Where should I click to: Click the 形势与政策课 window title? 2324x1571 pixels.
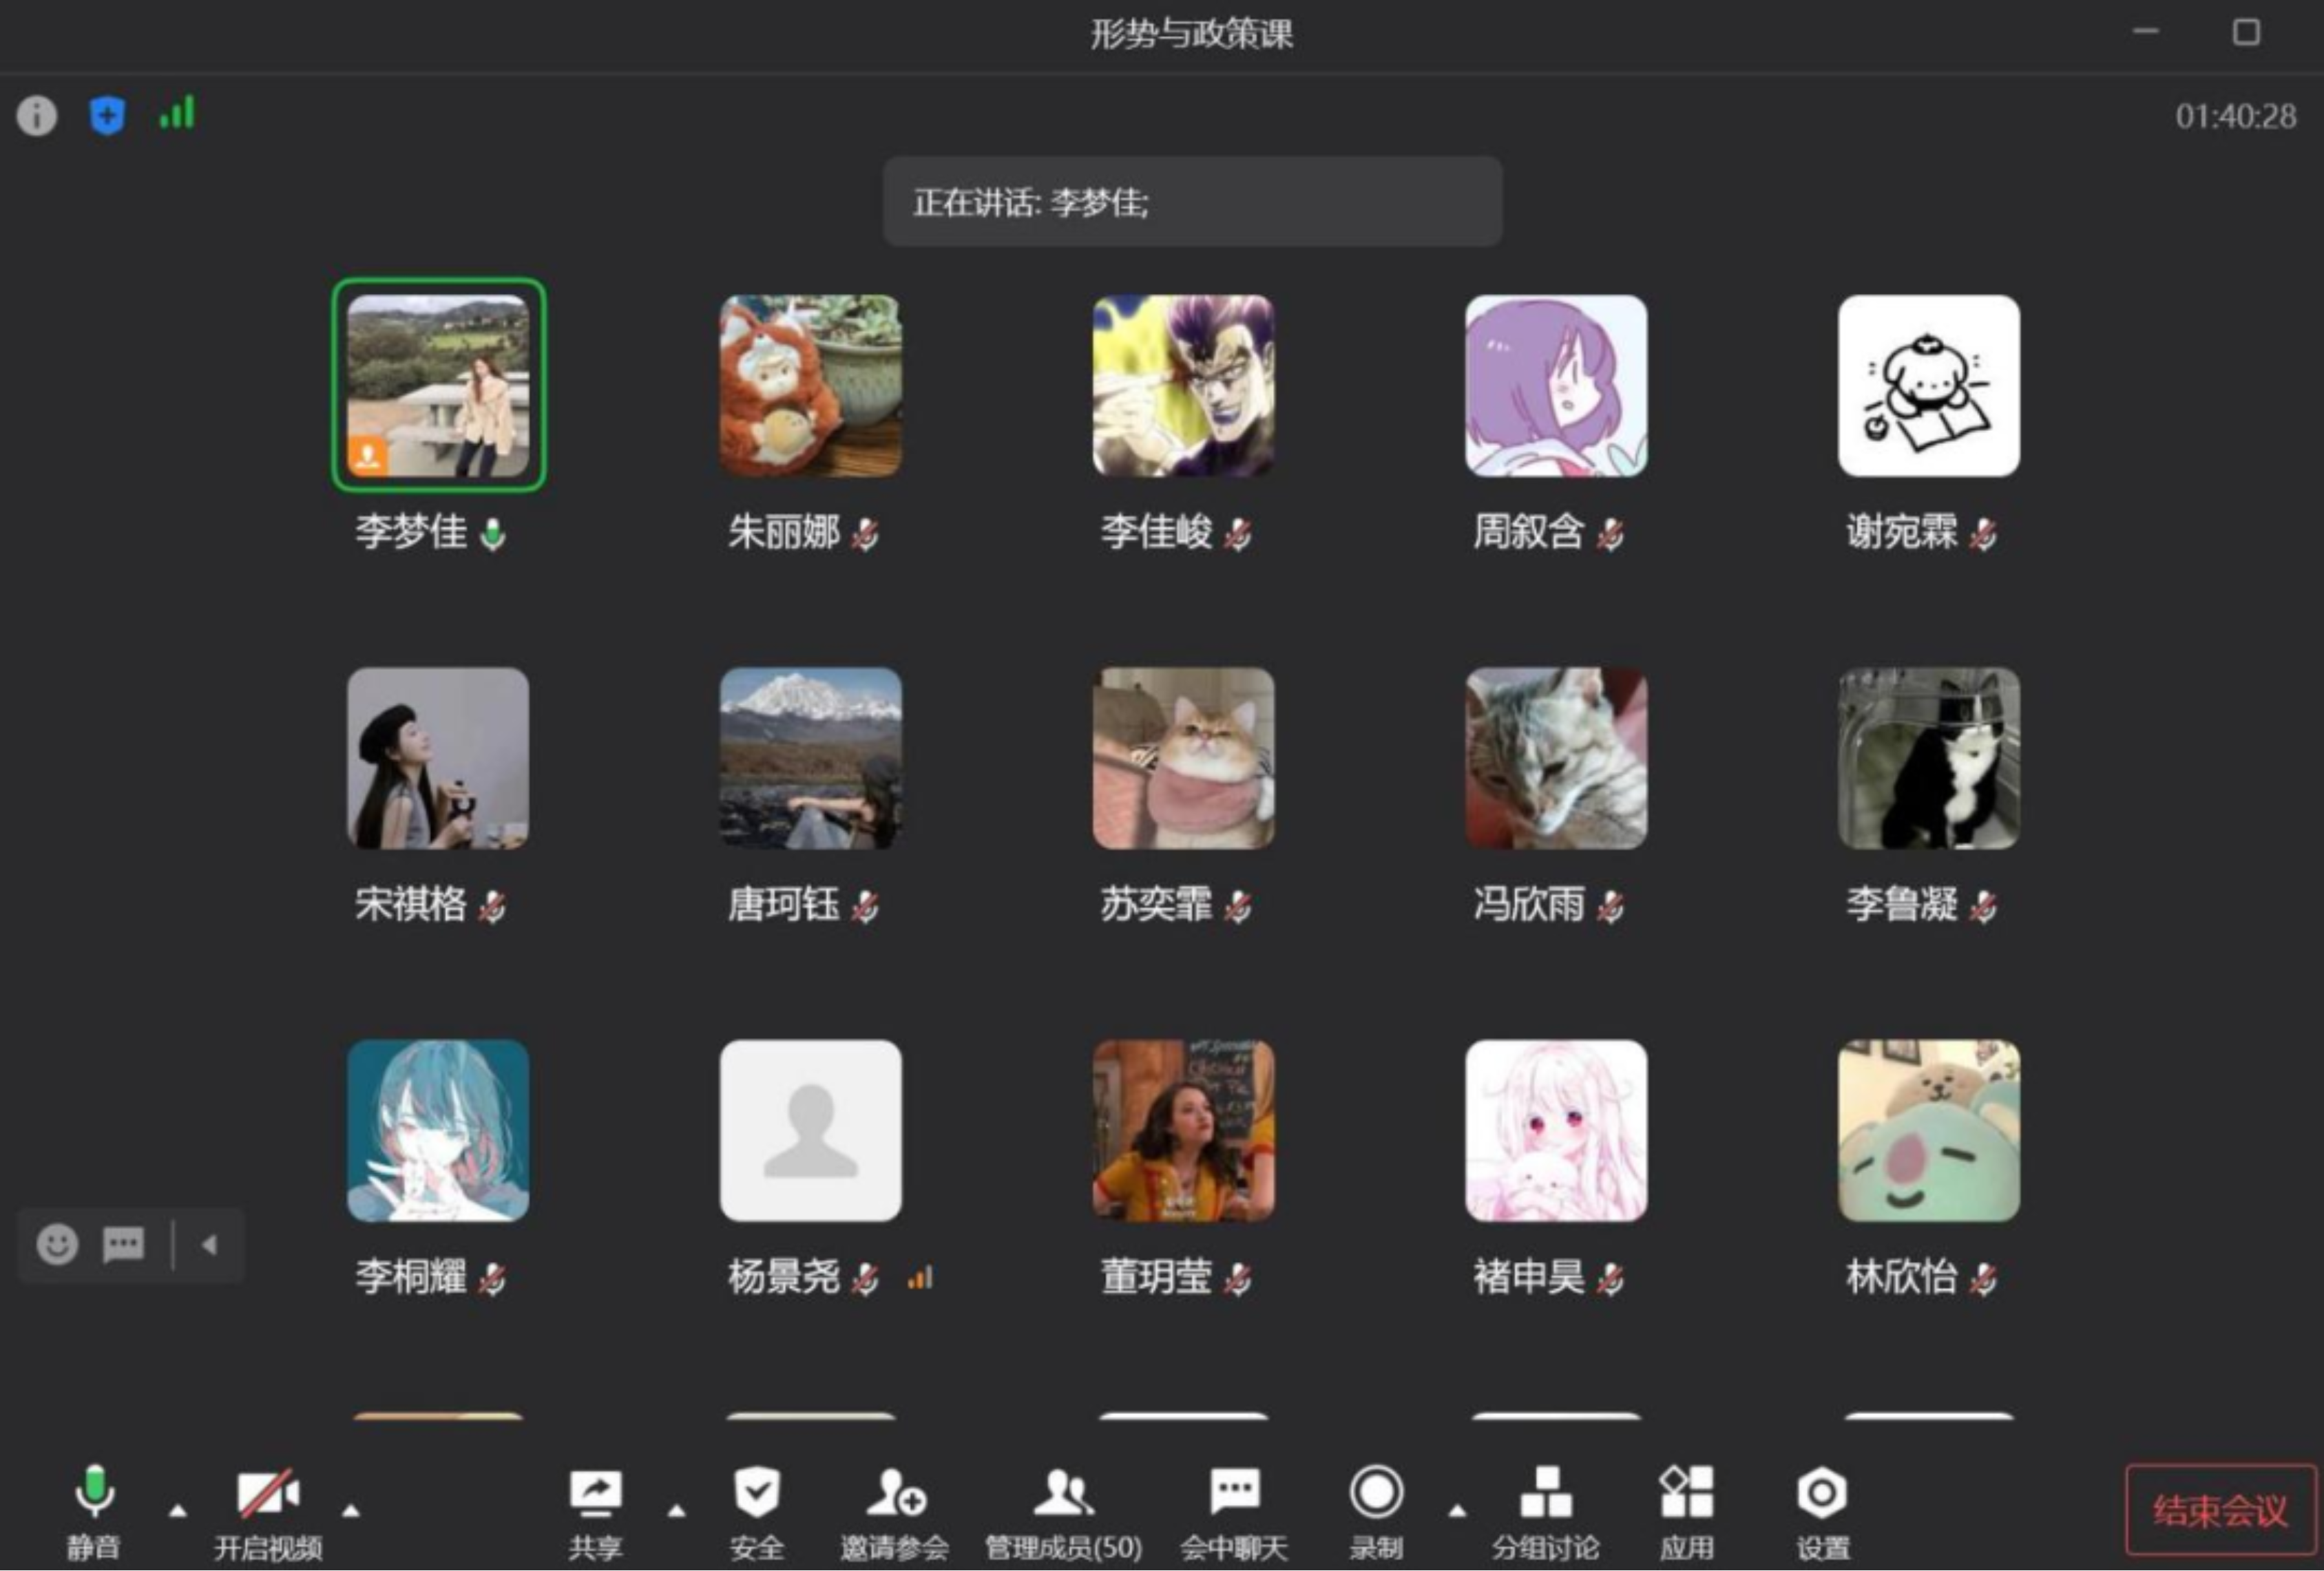[1192, 35]
